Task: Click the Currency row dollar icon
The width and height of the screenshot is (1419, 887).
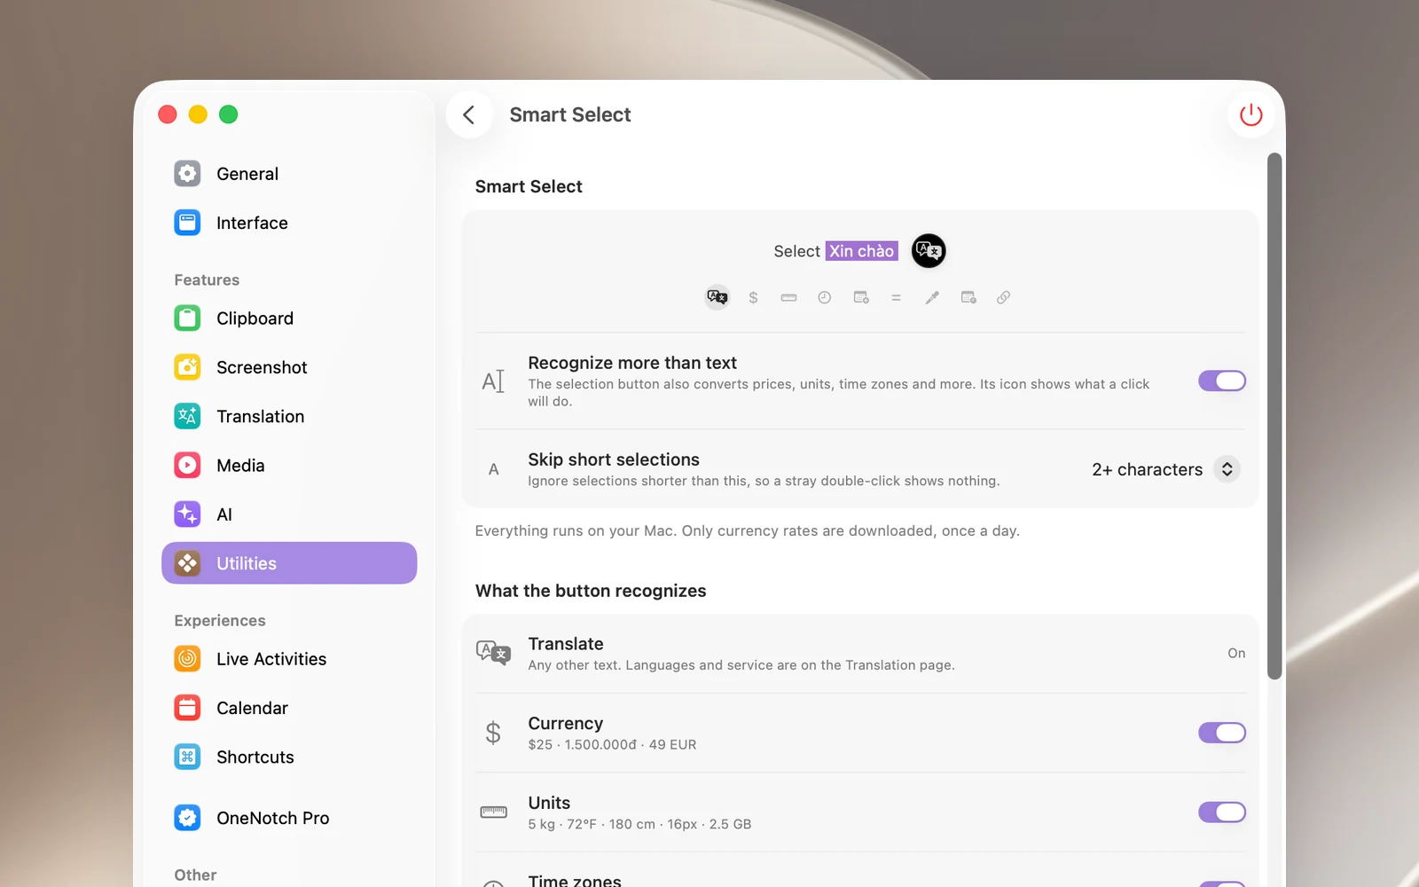Action: (x=493, y=733)
